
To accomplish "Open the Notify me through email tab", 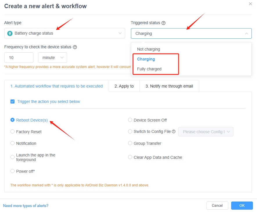I will [169, 86].
